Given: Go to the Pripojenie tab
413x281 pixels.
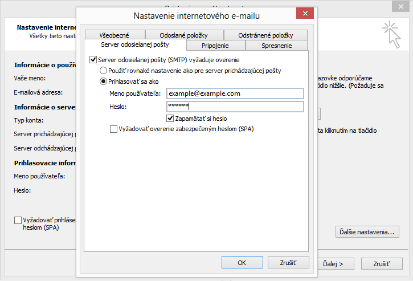Looking at the screenshot, I should coord(216,46).
